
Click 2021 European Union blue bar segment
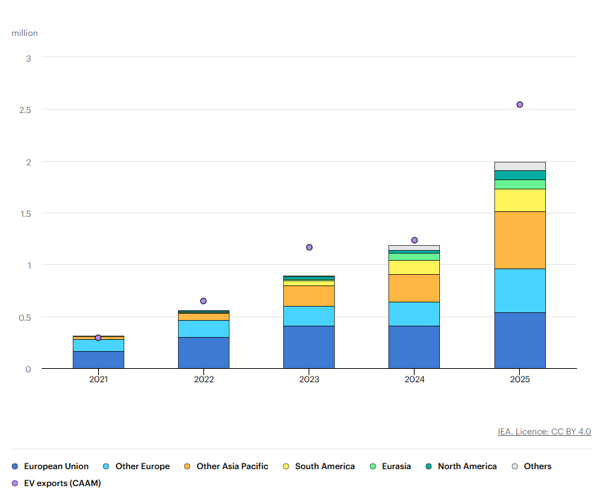pos(98,360)
